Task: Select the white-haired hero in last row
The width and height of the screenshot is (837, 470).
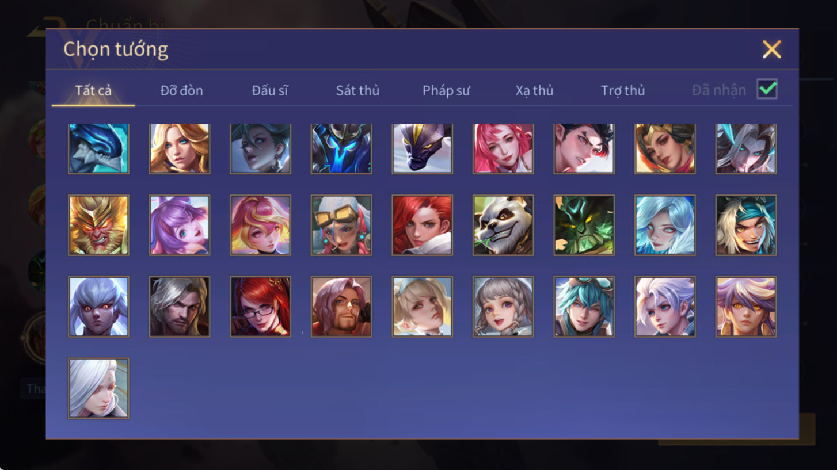Action: click(98, 388)
